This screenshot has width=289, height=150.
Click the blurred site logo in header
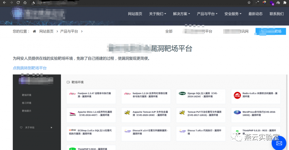[x=39, y=13]
